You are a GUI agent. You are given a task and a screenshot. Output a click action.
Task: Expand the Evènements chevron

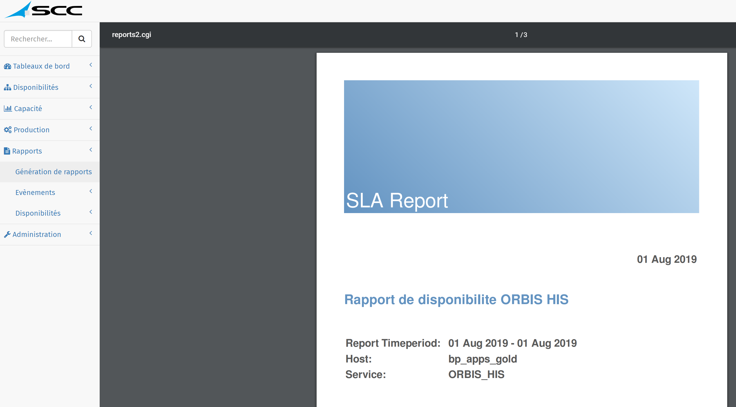click(91, 191)
